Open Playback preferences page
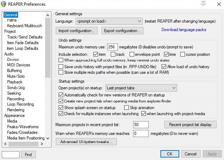The height and width of the screenshot is (160, 224). tap(15, 82)
